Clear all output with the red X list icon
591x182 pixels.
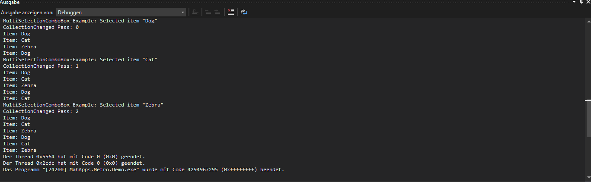point(231,13)
